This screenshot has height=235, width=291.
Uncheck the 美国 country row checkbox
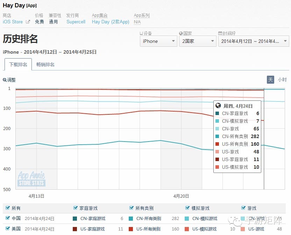point(8,228)
